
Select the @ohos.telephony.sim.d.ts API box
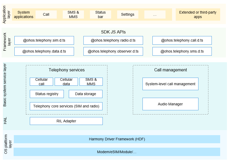[x=44, y=41]
